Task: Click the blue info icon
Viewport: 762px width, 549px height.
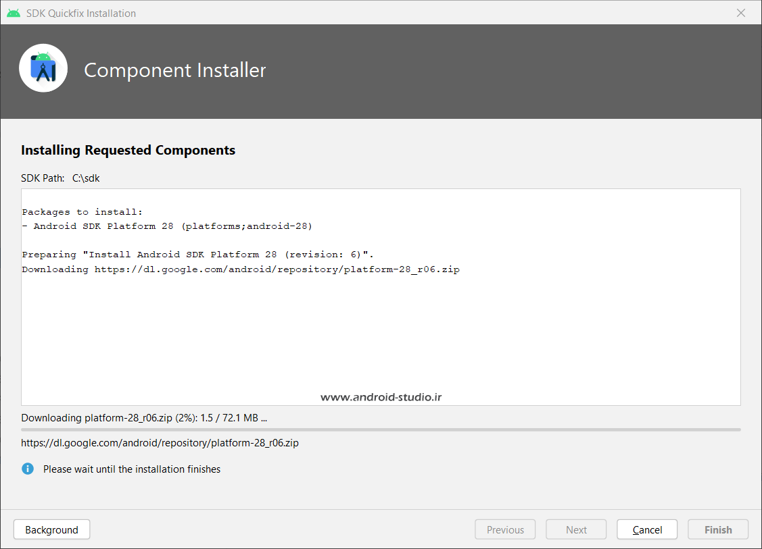Action: (x=28, y=469)
